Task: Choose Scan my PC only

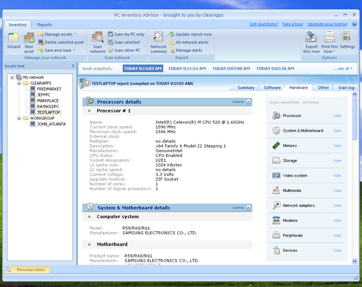Action: (126, 34)
